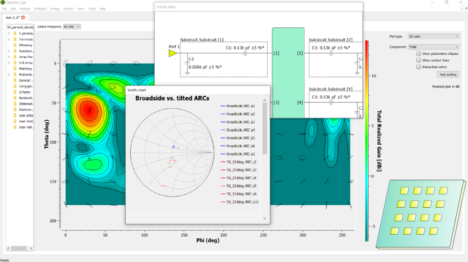Click Smith chart scrollbar down arrow

click(264, 218)
